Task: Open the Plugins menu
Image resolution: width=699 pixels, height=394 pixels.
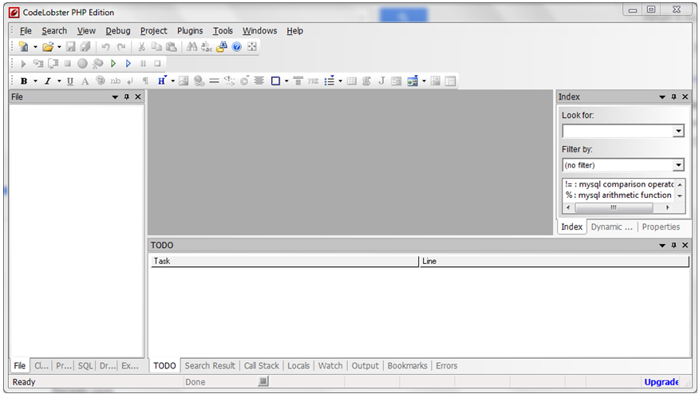Action: tap(190, 31)
